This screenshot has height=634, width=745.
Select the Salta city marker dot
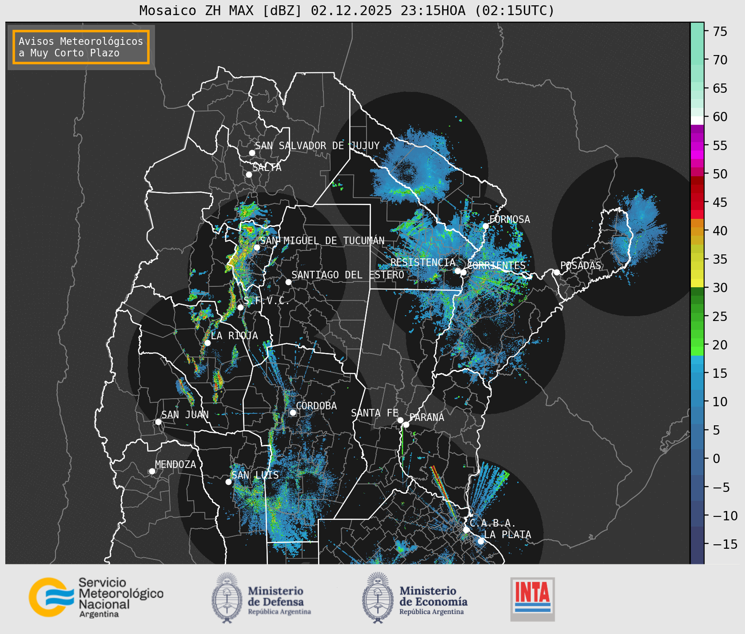[249, 174]
